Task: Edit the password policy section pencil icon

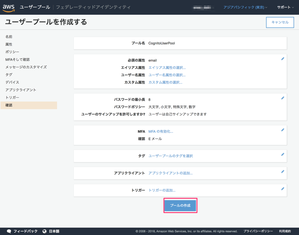Action: [283, 98]
